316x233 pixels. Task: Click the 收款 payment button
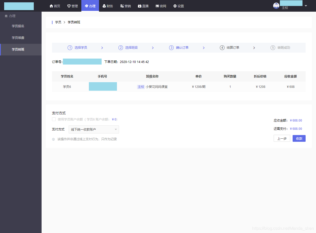point(299,138)
